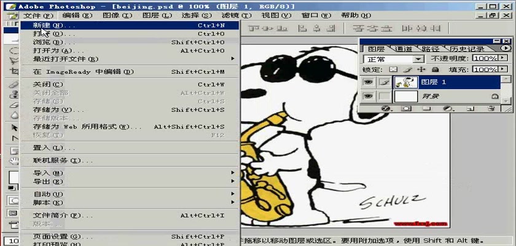
Task: Click paintbrush indicator box of 图层 1
Action: click(384, 82)
